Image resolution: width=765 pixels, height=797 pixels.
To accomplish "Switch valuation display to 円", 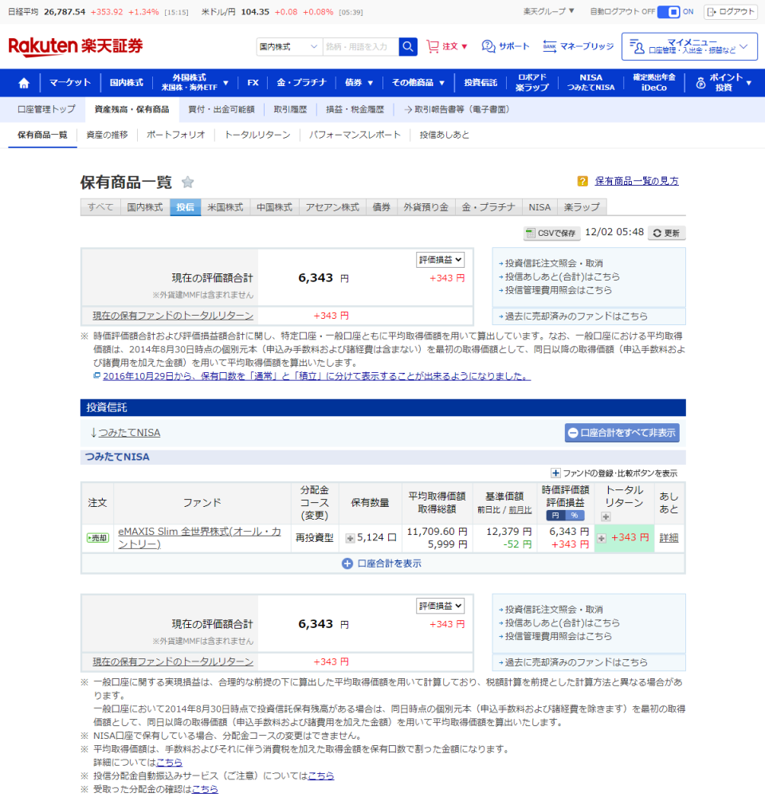I will [x=555, y=516].
